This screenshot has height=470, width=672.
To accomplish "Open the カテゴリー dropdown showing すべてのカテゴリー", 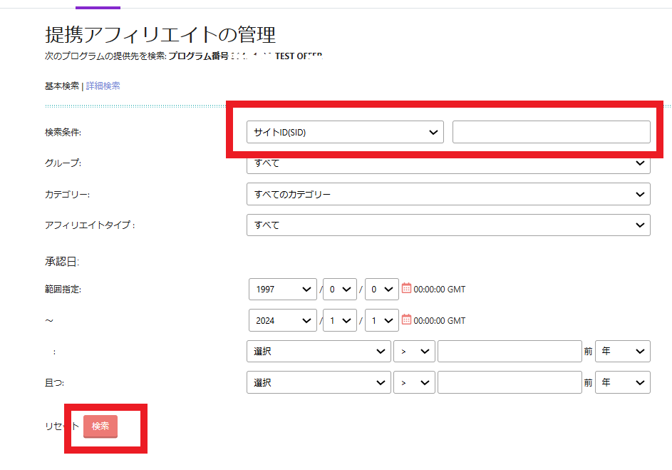I will (448, 194).
